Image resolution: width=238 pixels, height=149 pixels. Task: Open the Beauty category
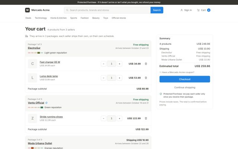pyautogui.click(x=96, y=18)
